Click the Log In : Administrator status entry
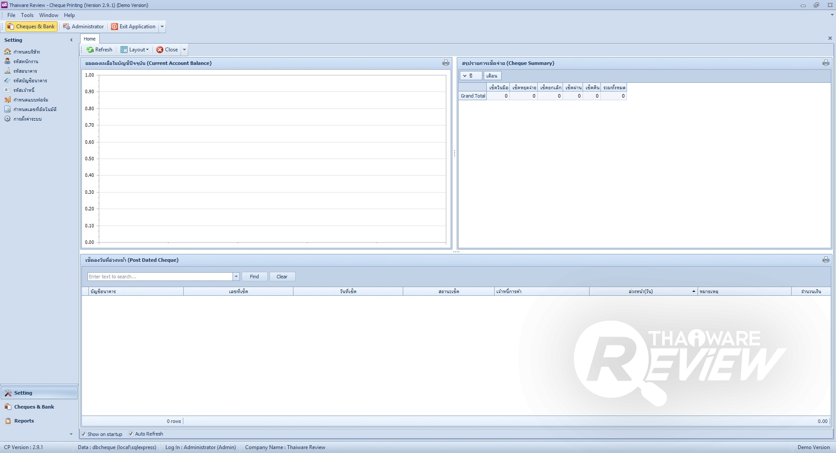This screenshot has width=836, height=453. (201, 447)
